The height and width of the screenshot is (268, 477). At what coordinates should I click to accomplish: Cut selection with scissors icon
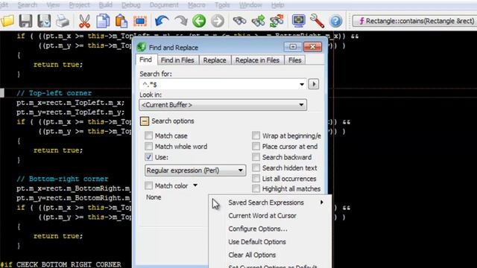point(84,21)
